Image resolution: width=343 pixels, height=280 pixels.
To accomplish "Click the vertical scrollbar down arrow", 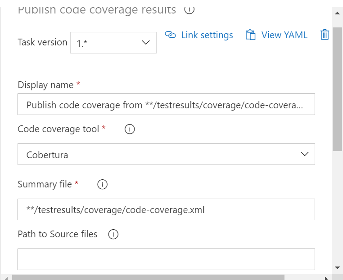I will (x=338, y=268).
